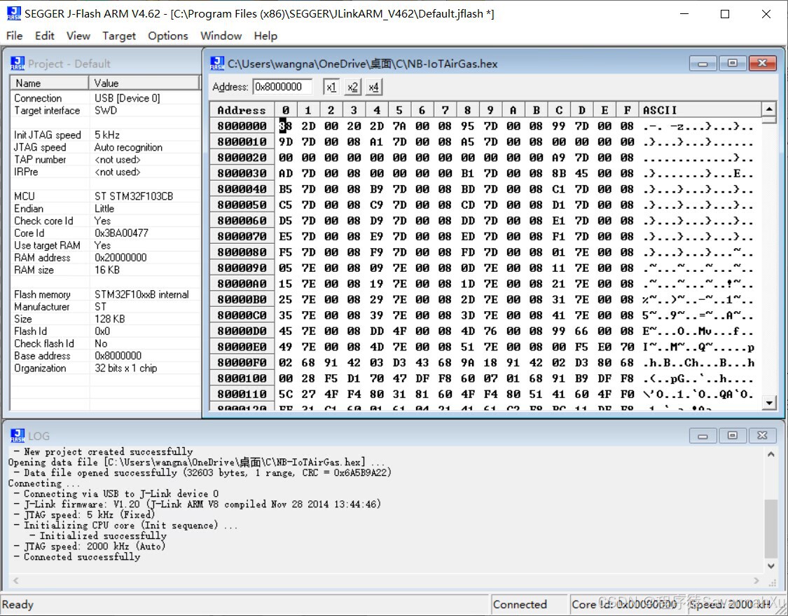Open the Options menu
Viewport: 788px width, 616px height.
pyautogui.click(x=168, y=36)
